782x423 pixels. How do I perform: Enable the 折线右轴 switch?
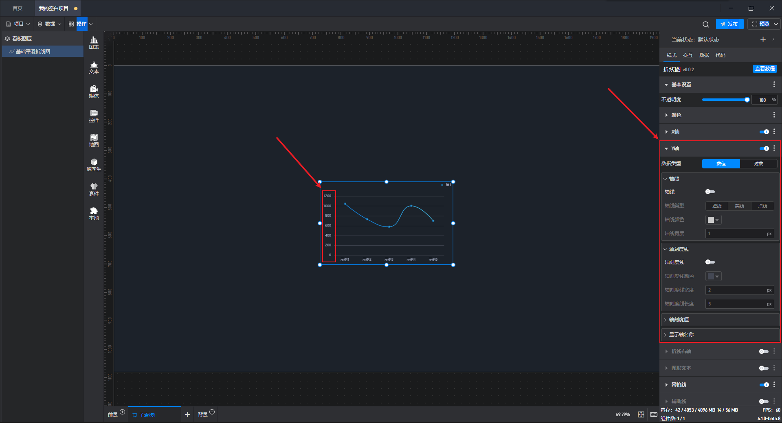(x=764, y=351)
